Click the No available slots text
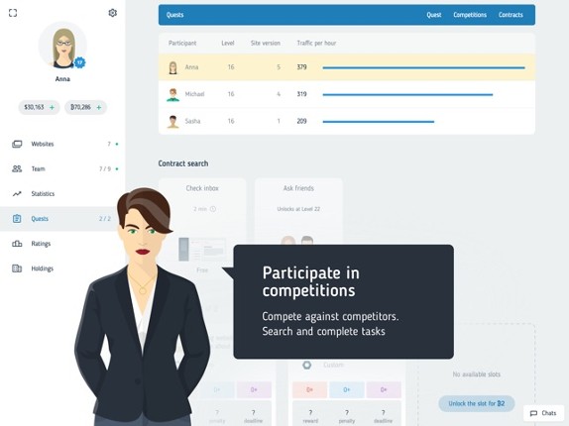569x426 pixels. [x=477, y=374]
